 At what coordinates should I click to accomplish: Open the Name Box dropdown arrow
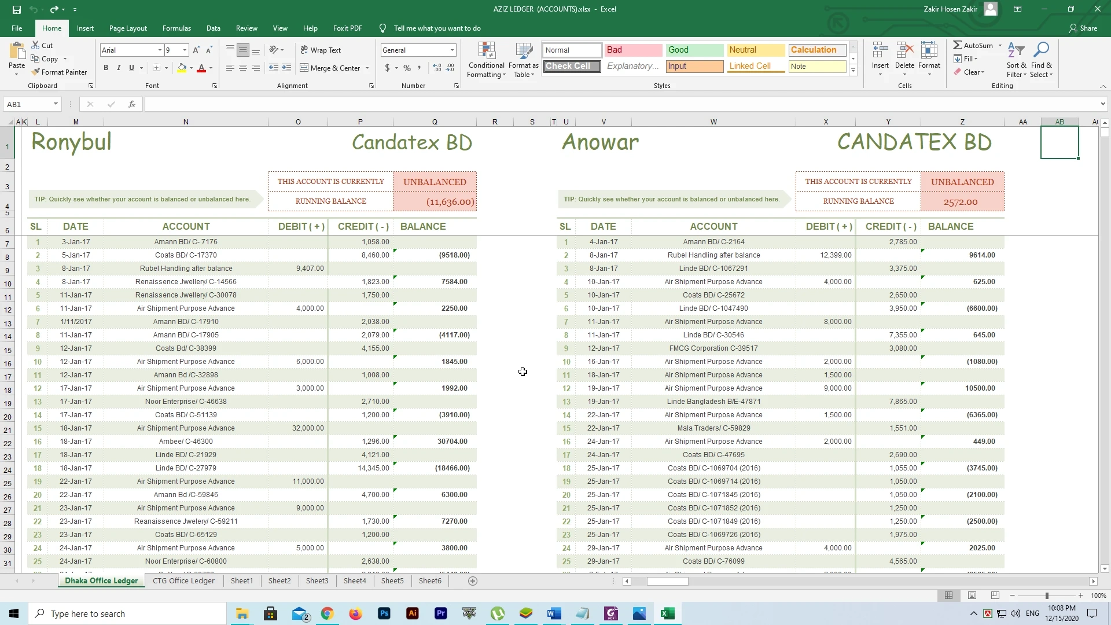(x=56, y=104)
